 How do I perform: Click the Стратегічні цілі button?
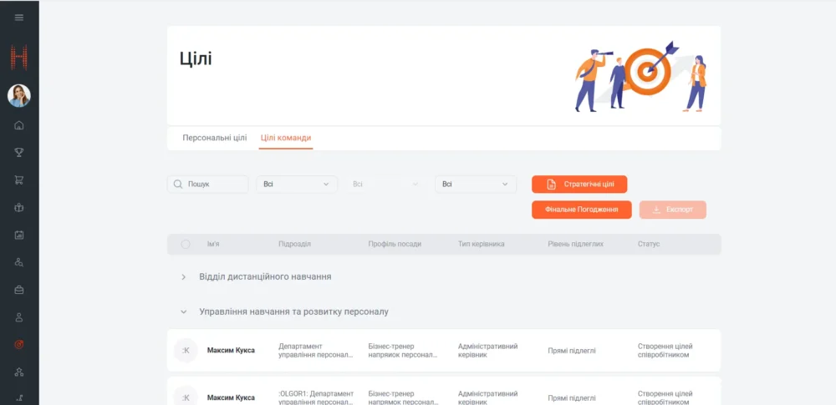coord(579,185)
